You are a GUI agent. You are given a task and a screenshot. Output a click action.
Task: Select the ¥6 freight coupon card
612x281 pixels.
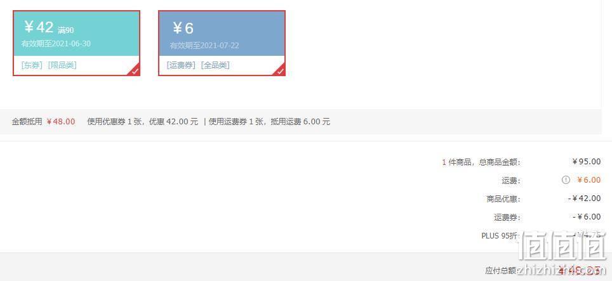click(x=222, y=43)
